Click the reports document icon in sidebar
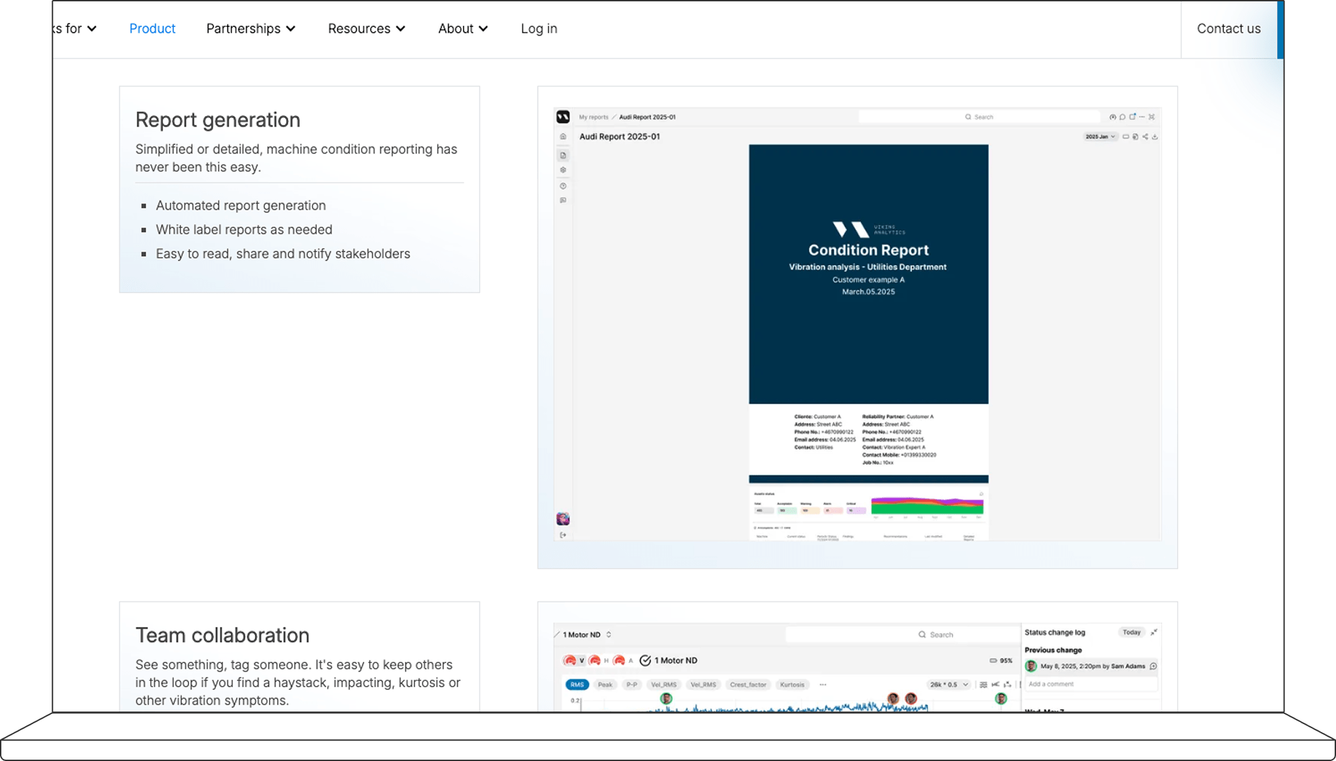1336x761 pixels. click(563, 156)
